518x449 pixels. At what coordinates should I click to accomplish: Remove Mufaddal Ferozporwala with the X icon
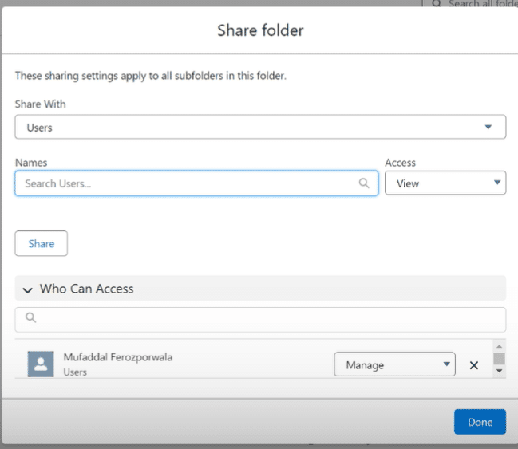[474, 365]
